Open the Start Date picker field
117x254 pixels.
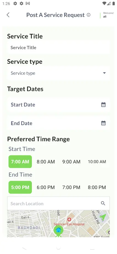[x=58, y=105]
